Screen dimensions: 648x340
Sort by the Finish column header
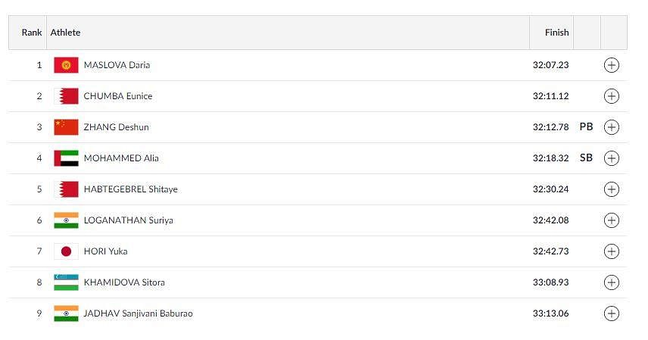pyautogui.click(x=556, y=33)
